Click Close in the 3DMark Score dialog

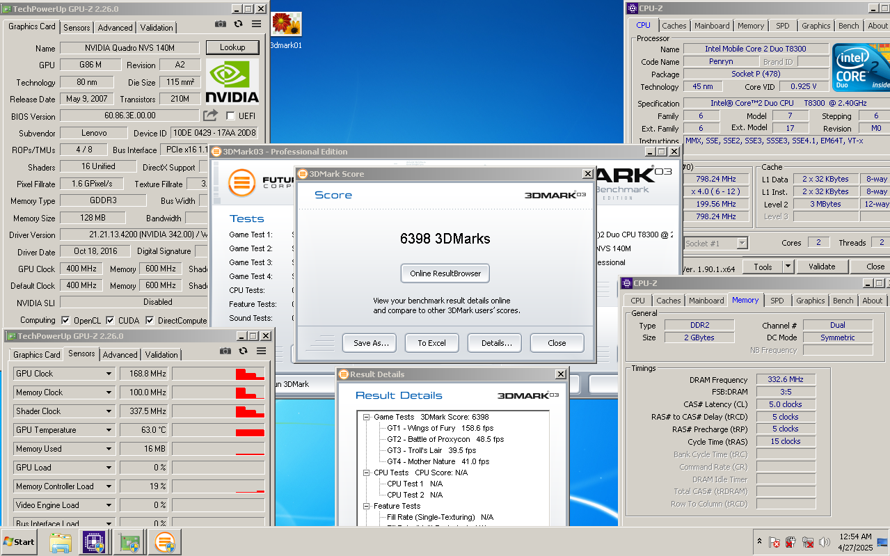pyautogui.click(x=557, y=343)
